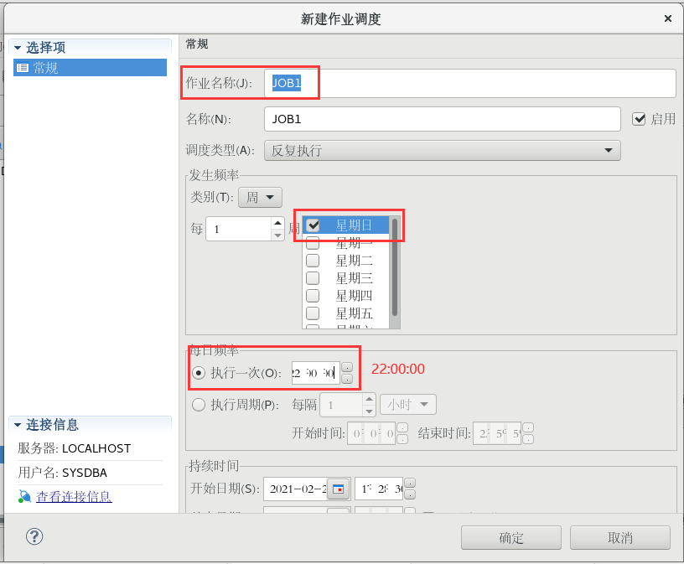The width and height of the screenshot is (684, 564).
Task: Decrease the 每隔 interval value
Action: click(369, 411)
